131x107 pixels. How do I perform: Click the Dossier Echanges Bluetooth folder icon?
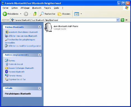click(6, 68)
